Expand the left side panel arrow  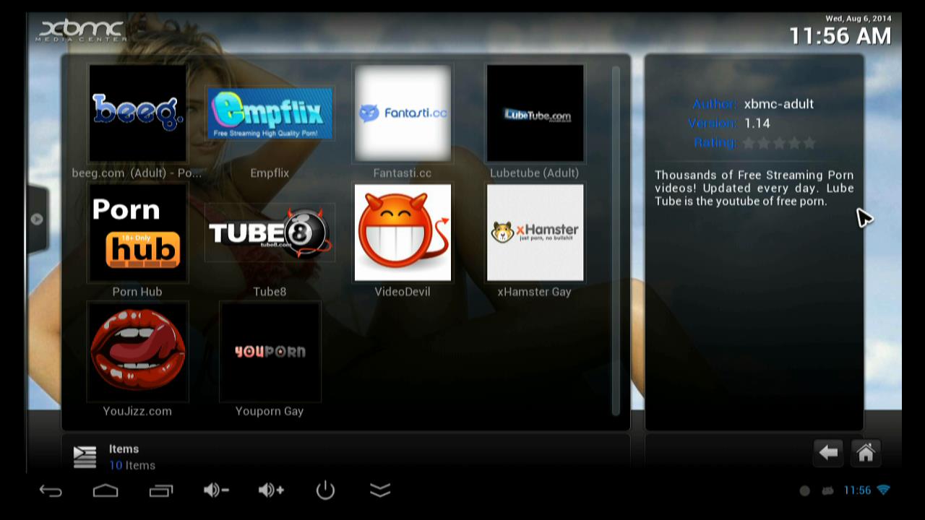click(x=37, y=219)
